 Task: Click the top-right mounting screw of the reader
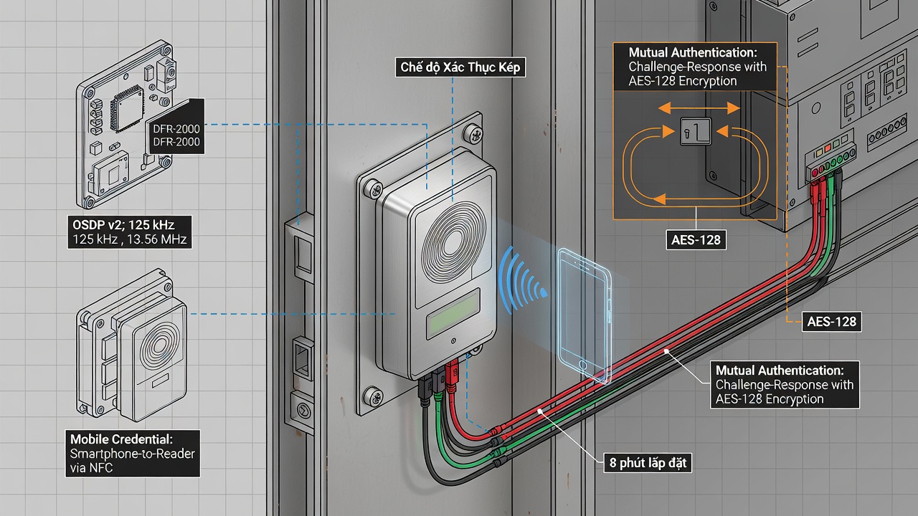[472, 133]
